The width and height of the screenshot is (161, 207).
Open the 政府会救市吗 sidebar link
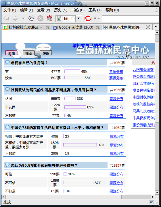click(x=143, y=83)
